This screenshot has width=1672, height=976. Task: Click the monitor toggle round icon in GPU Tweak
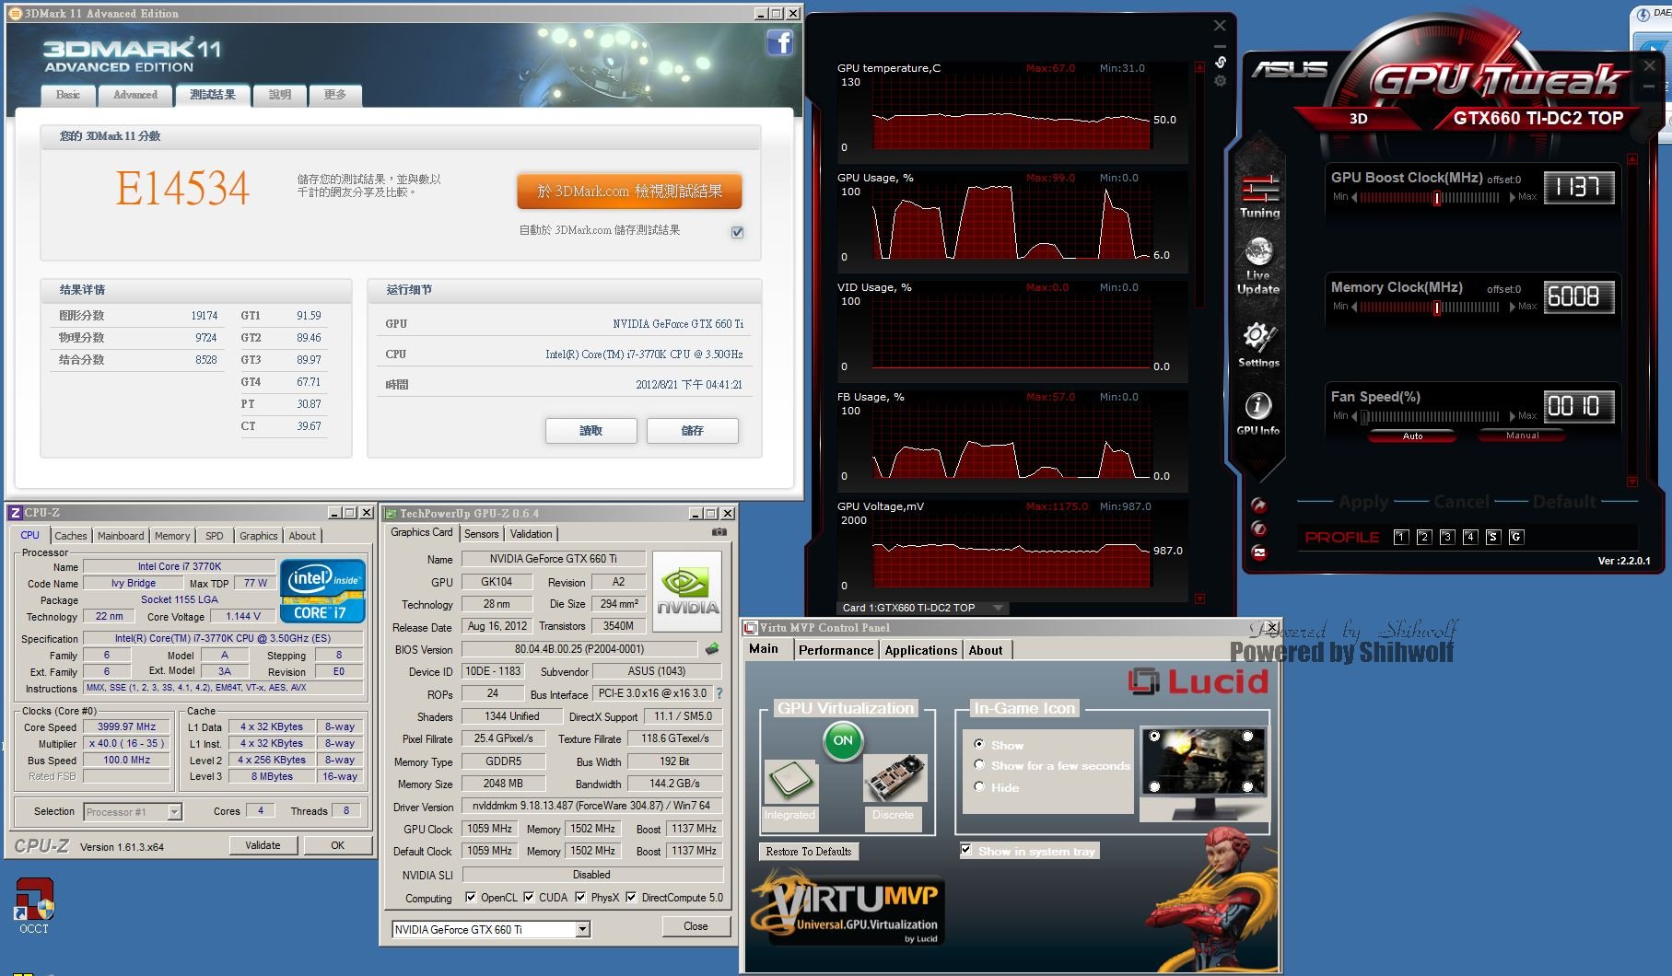(1259, 552)
